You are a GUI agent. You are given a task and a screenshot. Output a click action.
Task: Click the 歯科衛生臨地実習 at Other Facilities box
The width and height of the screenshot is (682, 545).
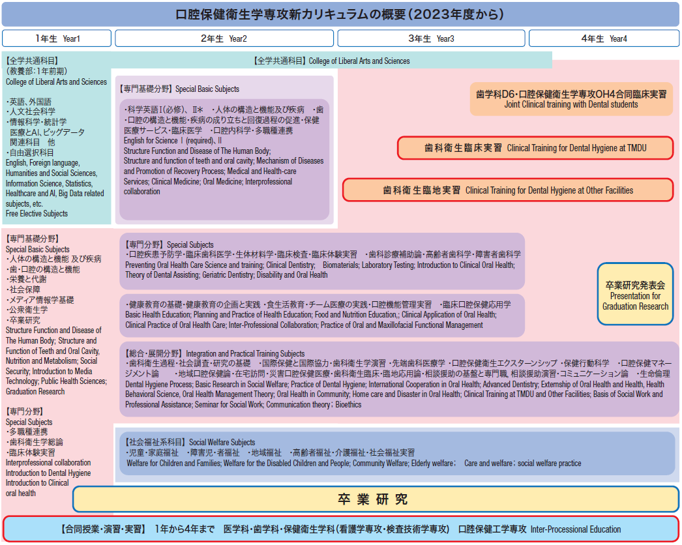pyautogui.click(x=508, y=190)
